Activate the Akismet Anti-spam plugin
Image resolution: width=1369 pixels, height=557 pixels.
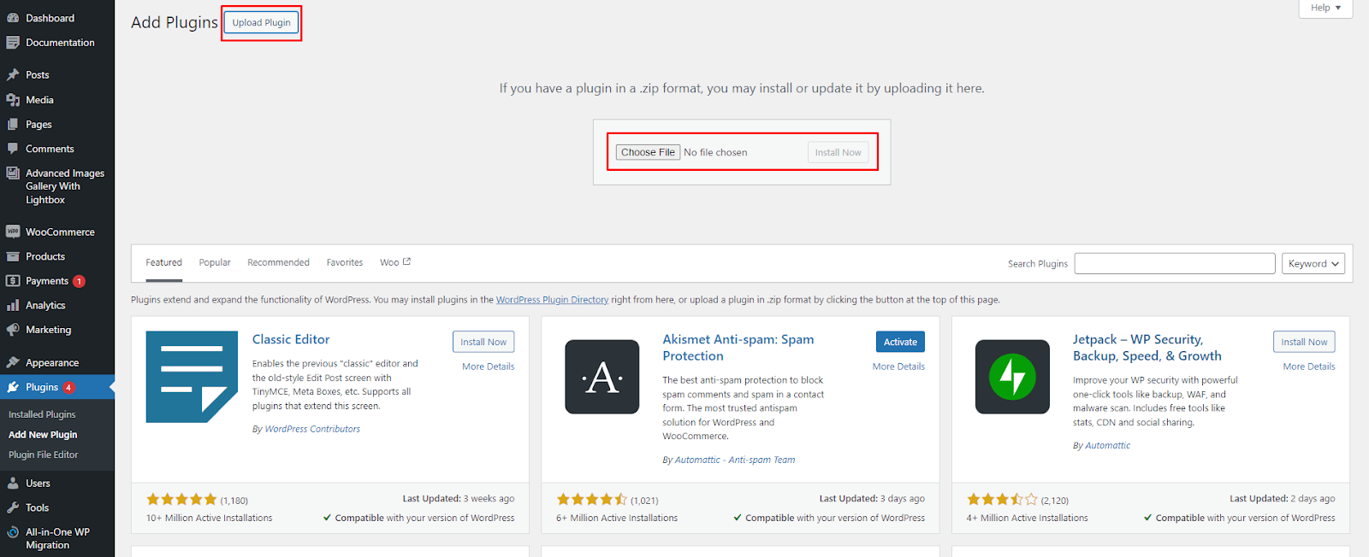tap(900, 342)
